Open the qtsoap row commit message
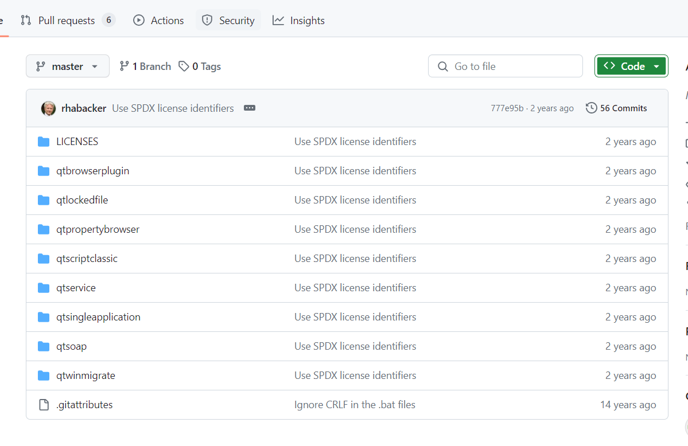 tap(355, 346)
